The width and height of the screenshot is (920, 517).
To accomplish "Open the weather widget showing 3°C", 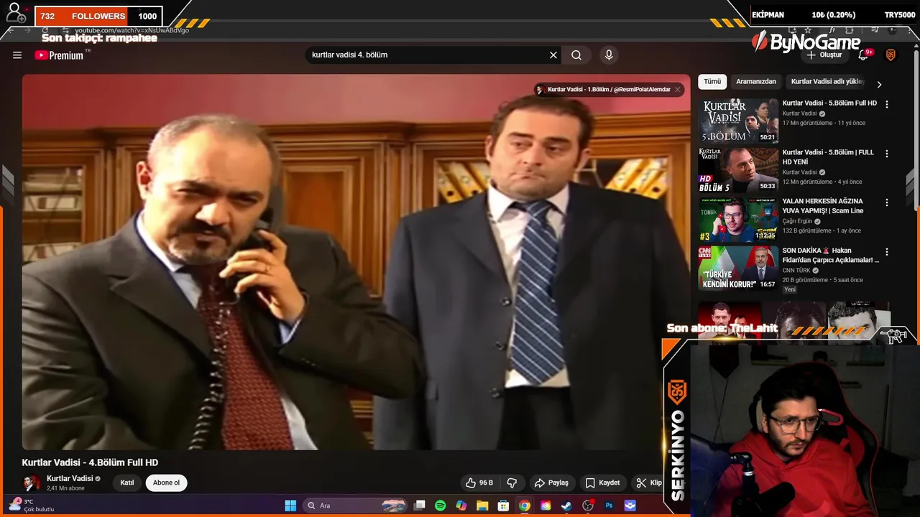I will 32,506.
